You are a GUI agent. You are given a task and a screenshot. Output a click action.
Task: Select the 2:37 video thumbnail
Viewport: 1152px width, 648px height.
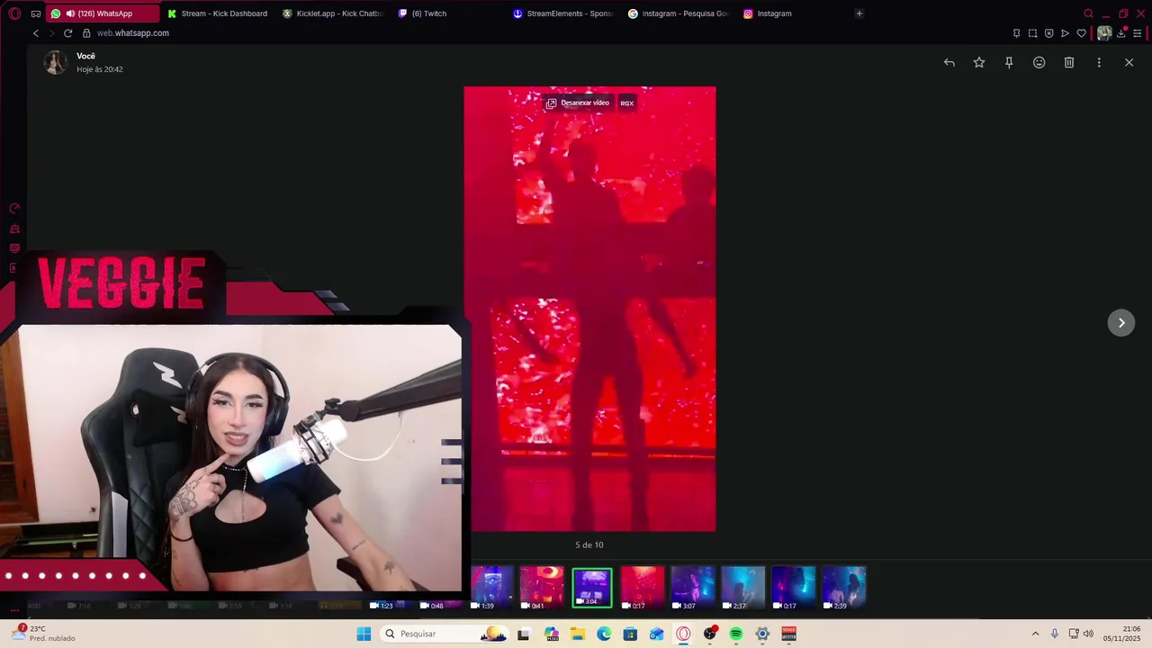click(x=743, y=588)
